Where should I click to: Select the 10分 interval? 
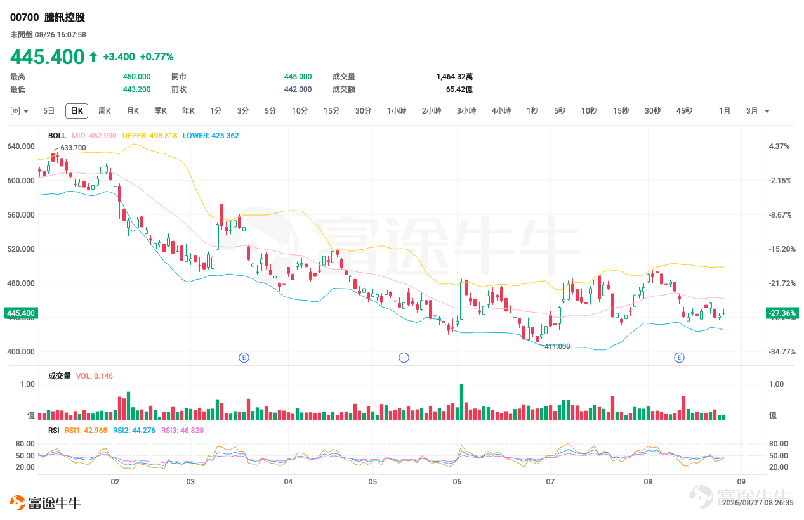pos(300,111)
